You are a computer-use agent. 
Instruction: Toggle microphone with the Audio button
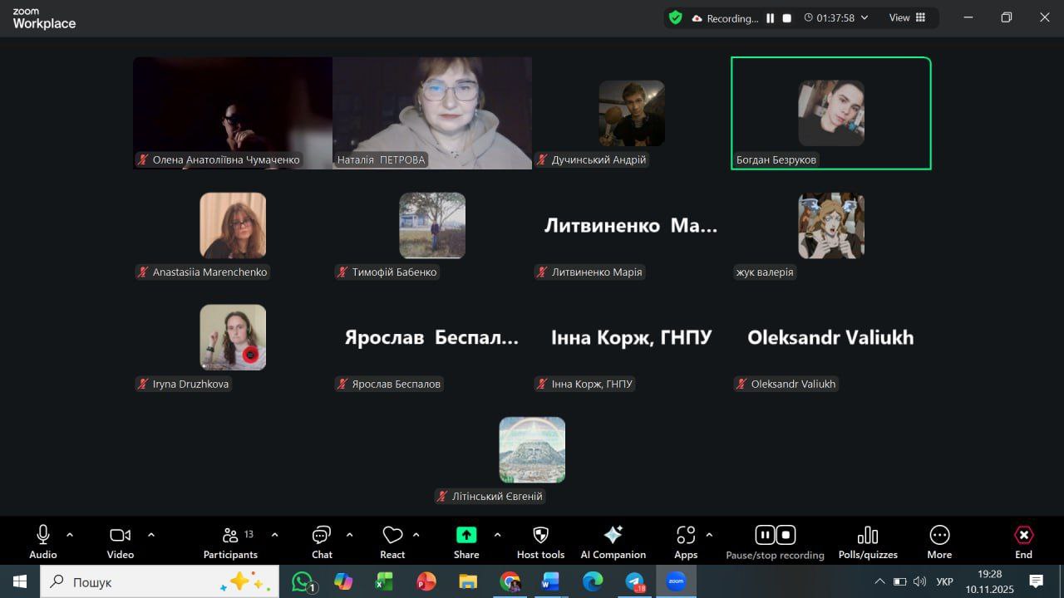43,536
